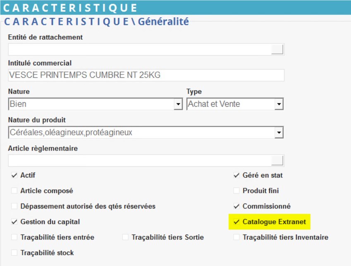Click the Intitulé commercial text field

(x=146, y=75)
